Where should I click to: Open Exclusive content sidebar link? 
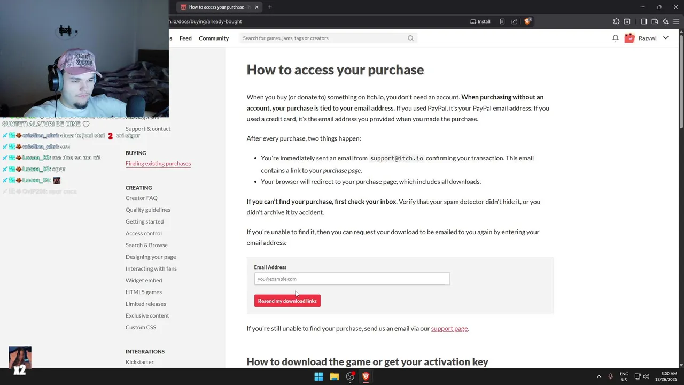pyautogui.click(x=147, y=315)
